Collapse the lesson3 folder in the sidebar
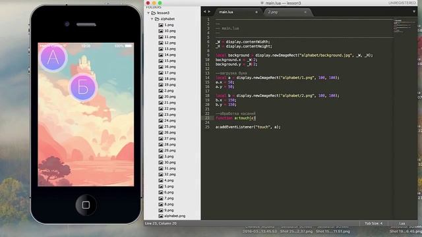The height and width of the screenshot is (237, 422). pyautogui.click(x=148, y=13)
